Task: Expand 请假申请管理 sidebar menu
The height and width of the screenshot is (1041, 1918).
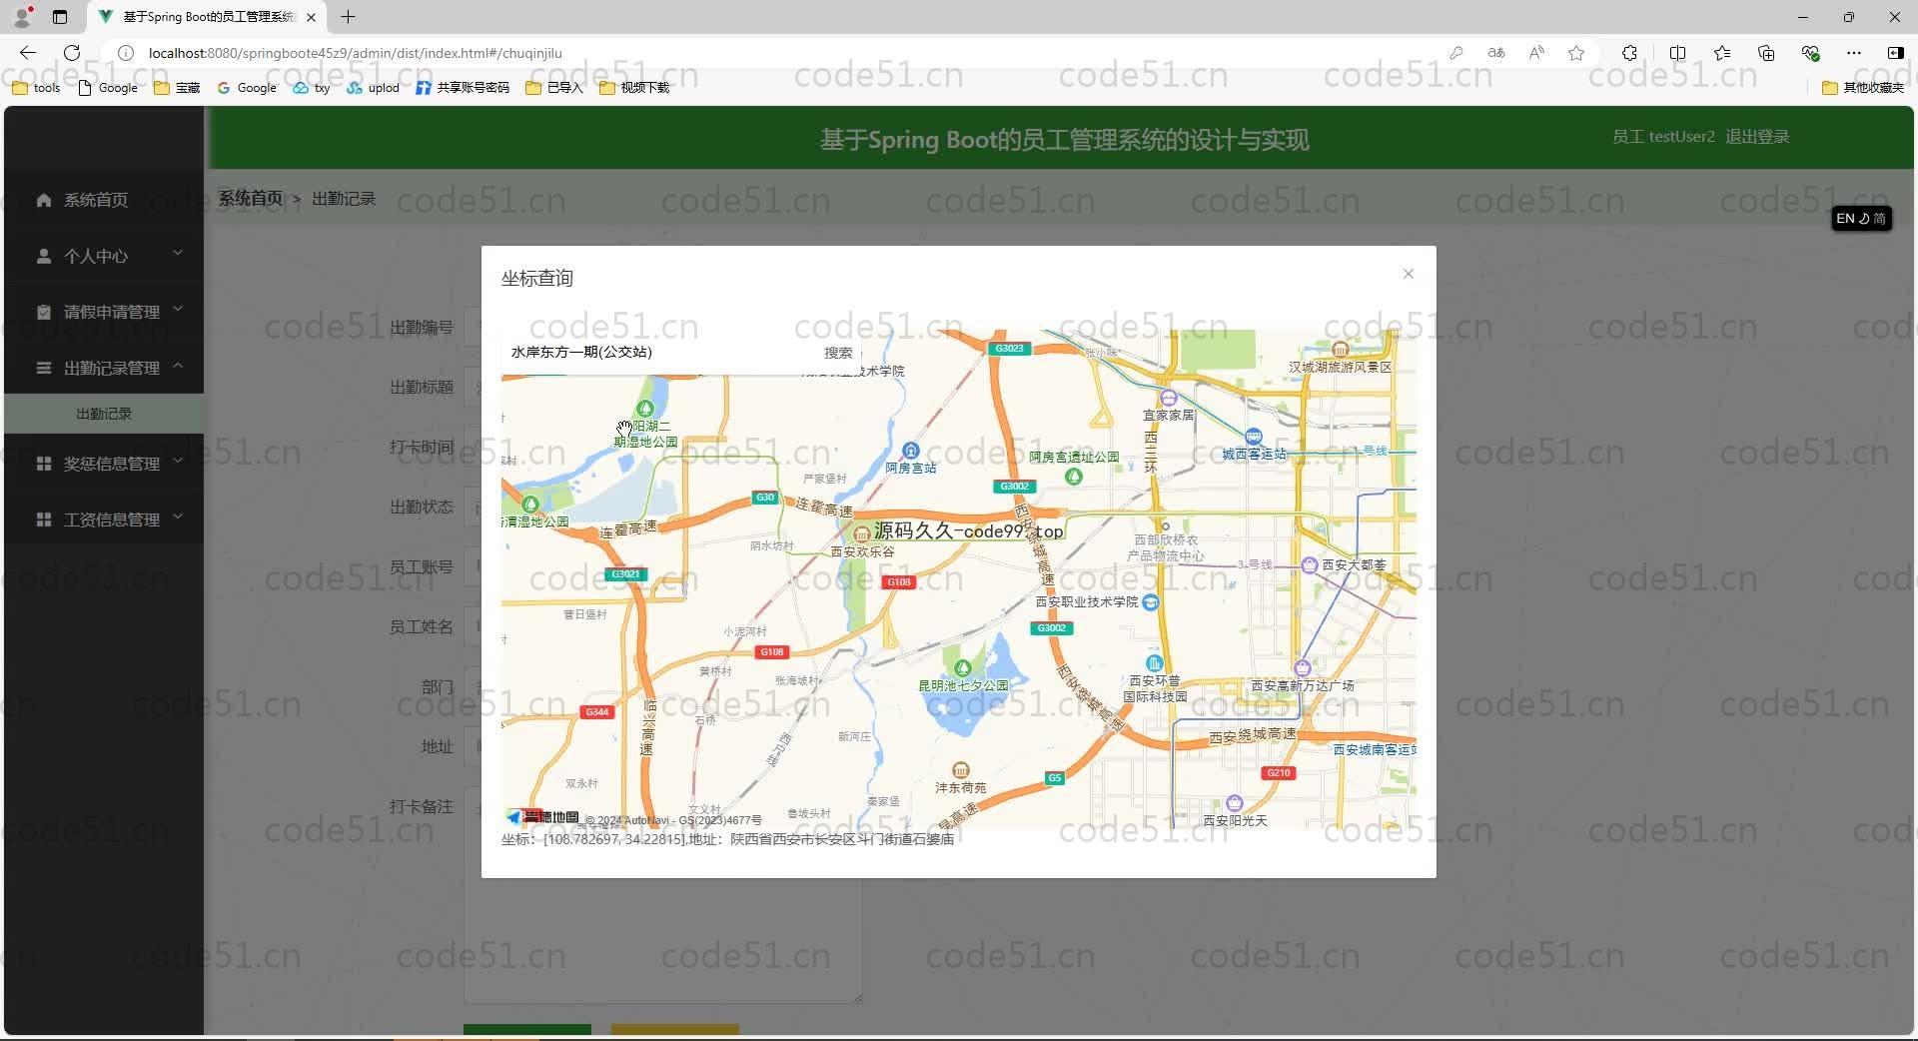Action: click(104, 312)
